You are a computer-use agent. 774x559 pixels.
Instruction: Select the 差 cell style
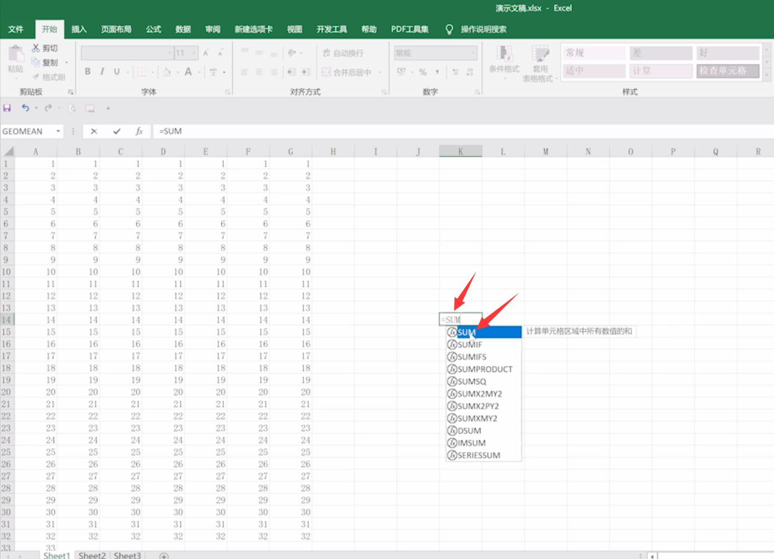[x=660, y=53]
